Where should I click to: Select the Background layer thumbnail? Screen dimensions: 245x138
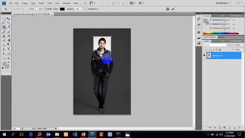(209, 55)
